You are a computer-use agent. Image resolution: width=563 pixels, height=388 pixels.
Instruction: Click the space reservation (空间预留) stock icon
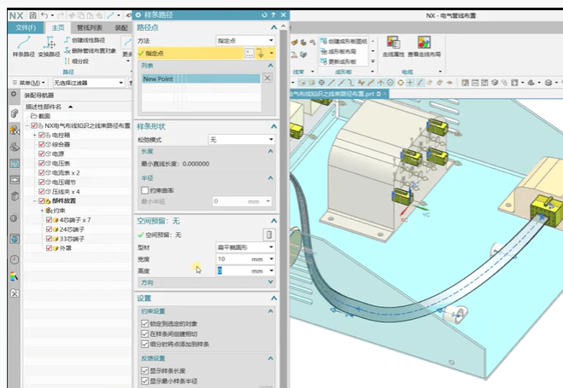point(268,235)
